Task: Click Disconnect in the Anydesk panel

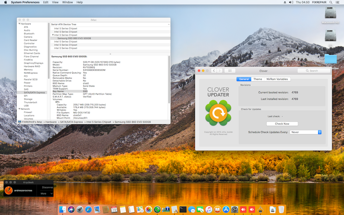Action: click(x=47, y=187)
